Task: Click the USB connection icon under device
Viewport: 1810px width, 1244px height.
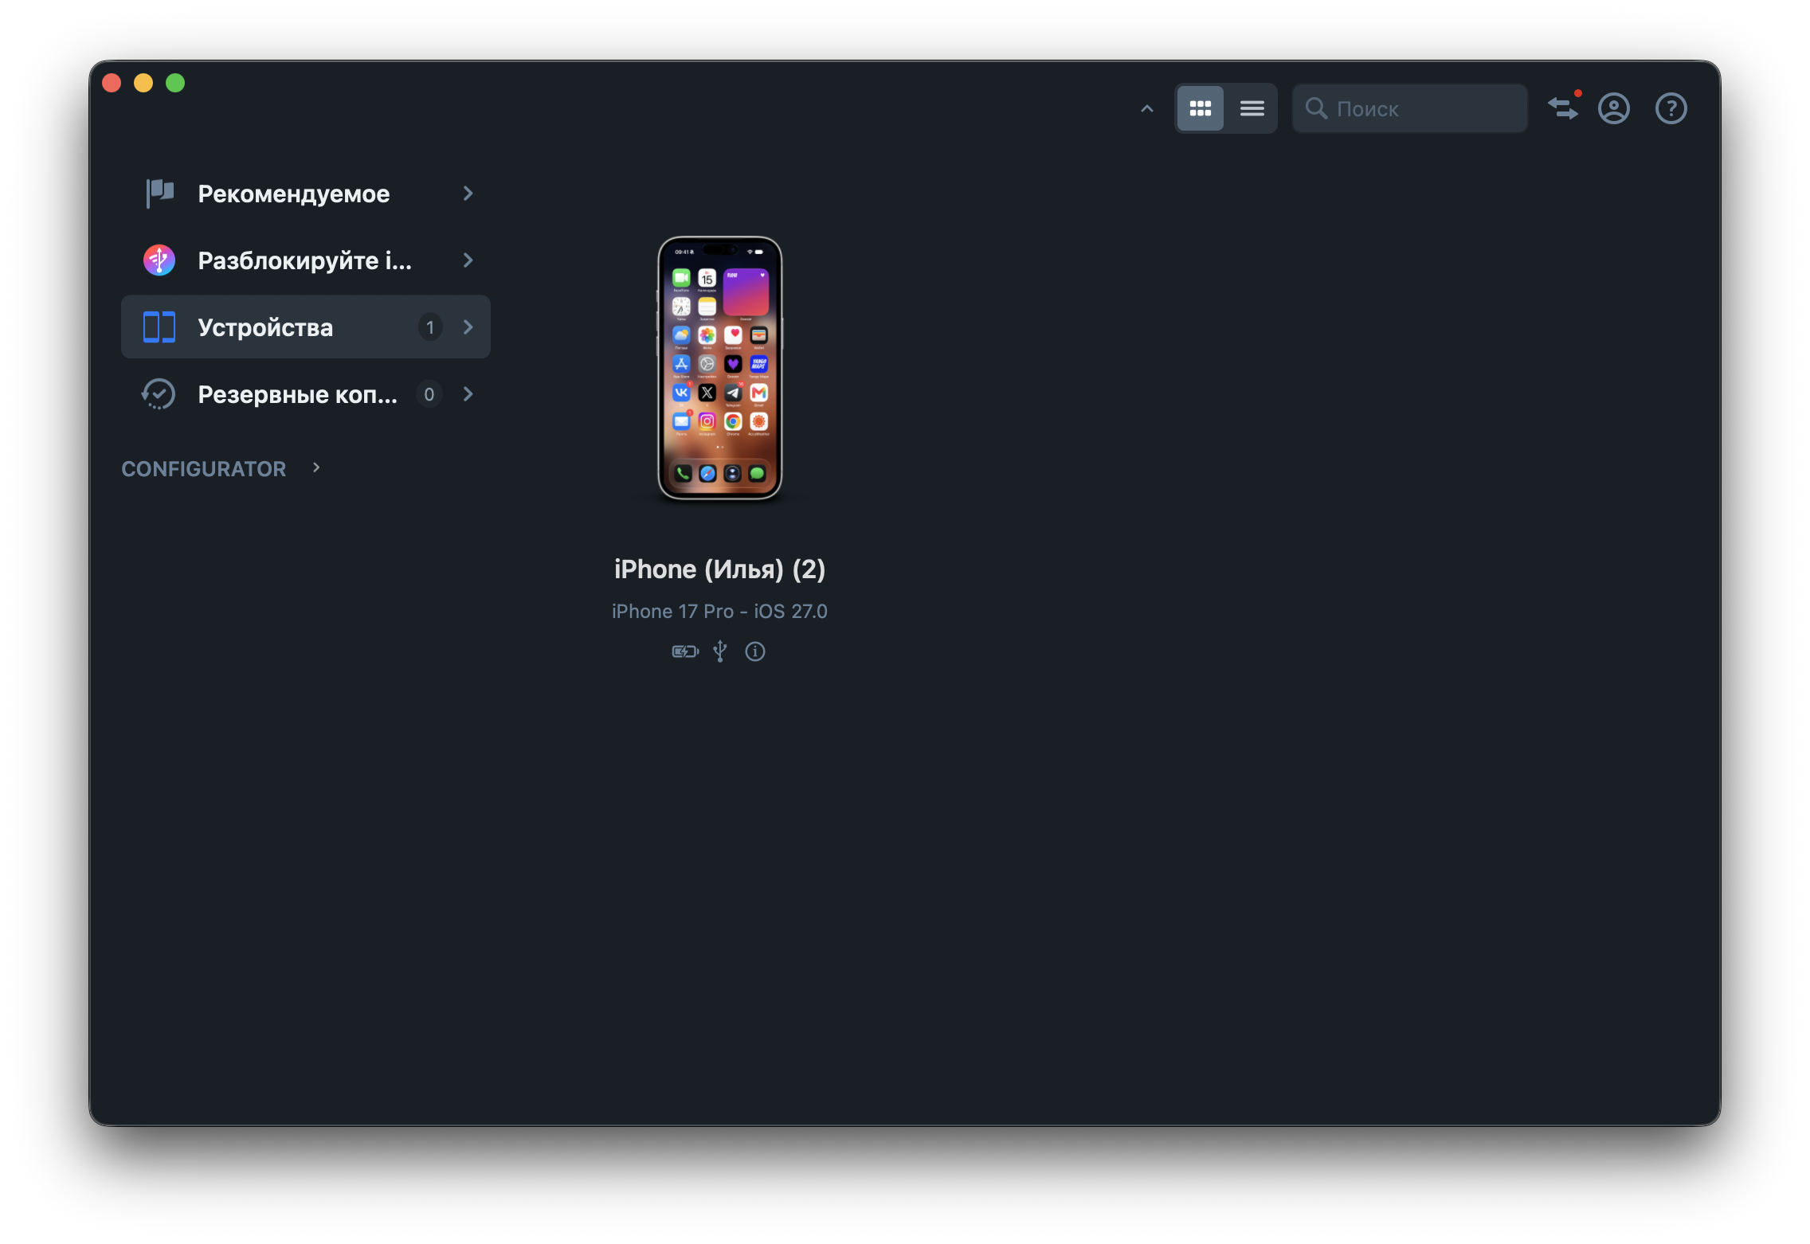Action: pyautogui.click(x=720, y=651)
